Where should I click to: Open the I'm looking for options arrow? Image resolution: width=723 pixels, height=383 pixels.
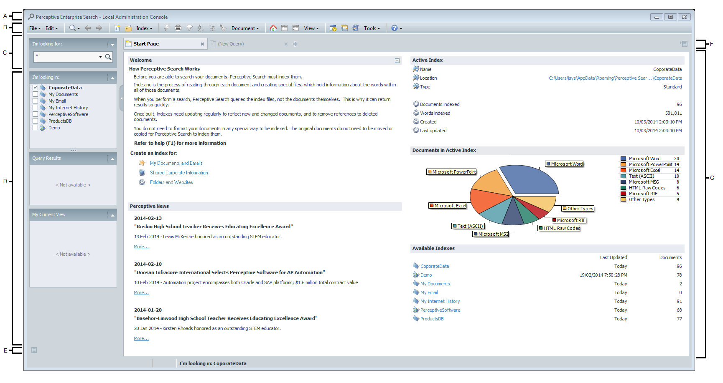pos(112,44)
